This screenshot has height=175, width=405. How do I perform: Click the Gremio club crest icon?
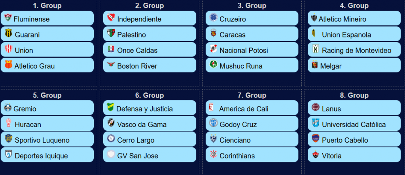[x=8, y=107]
